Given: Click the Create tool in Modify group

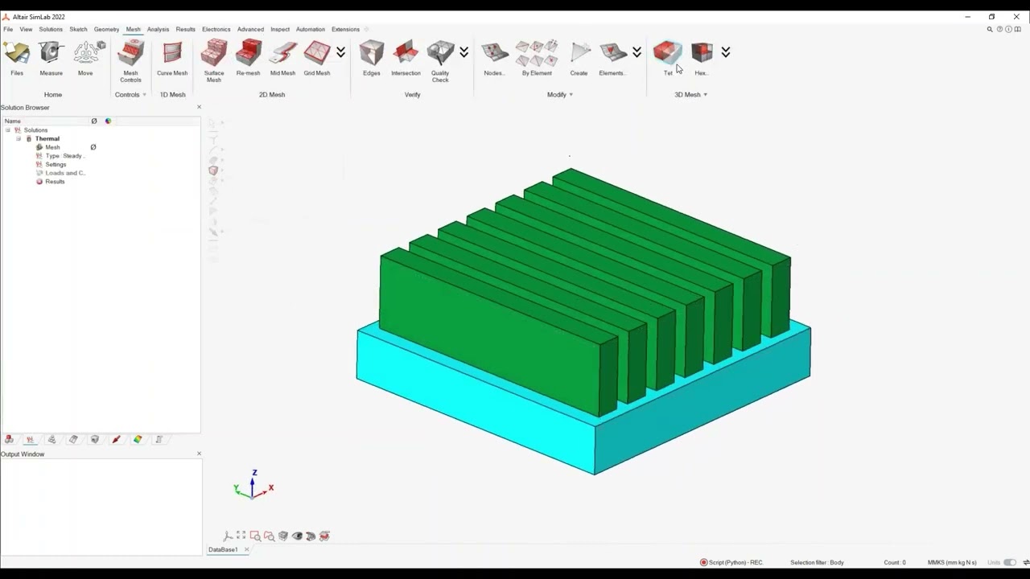Looking at the screenshot, I should point(579,59).
